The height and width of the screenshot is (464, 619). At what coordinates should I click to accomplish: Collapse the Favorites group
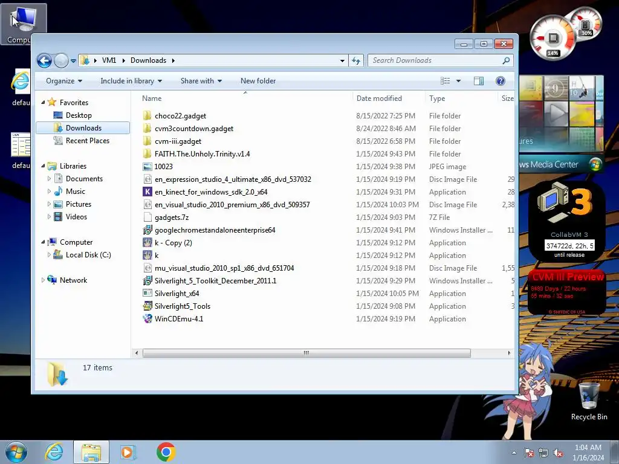pos(43,103)
